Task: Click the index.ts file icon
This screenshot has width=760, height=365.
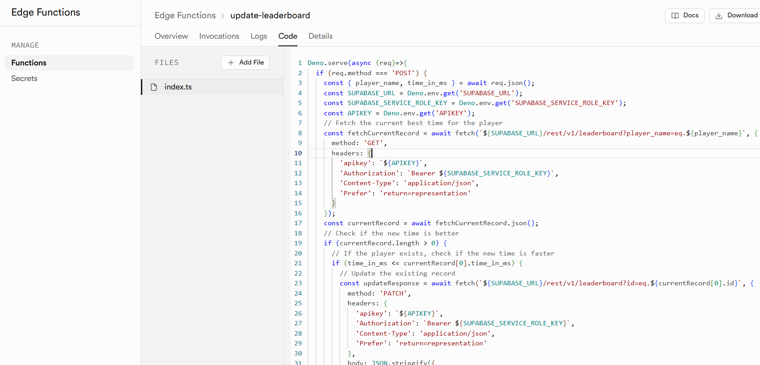Action: tap(154, 87)
